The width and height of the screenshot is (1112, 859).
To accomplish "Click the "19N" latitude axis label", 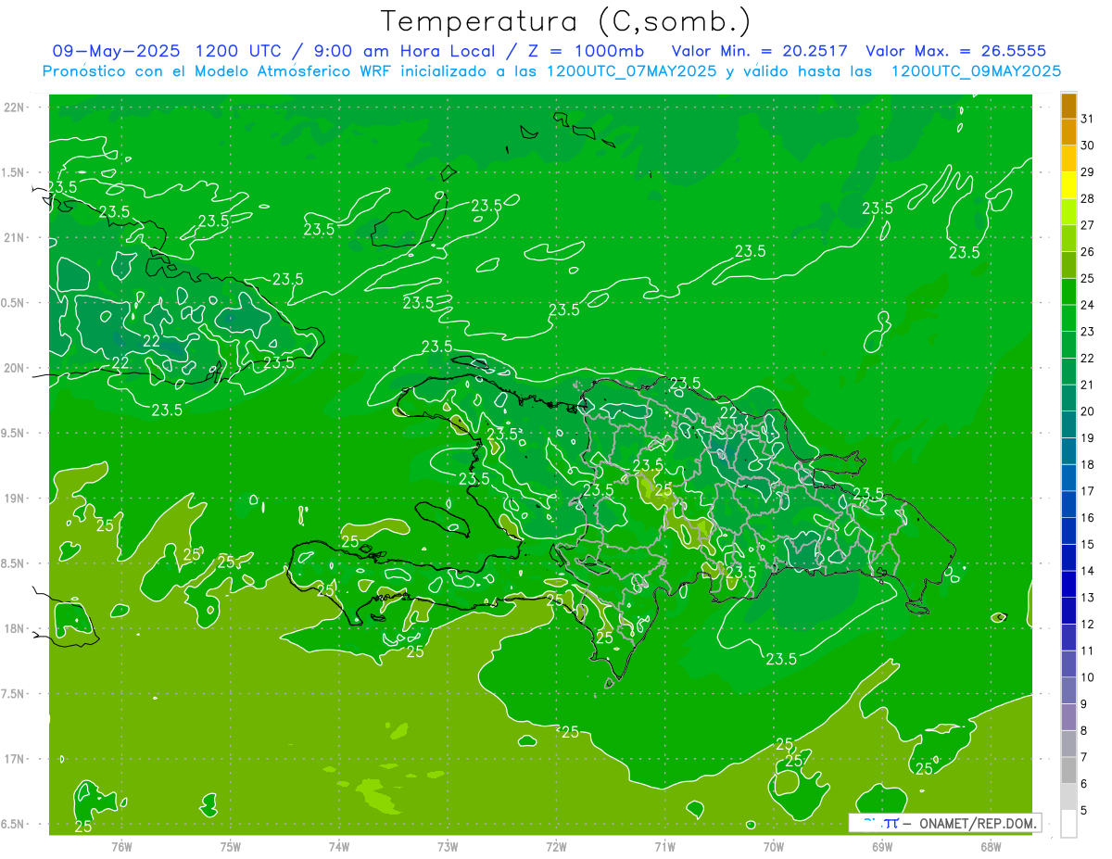I will (x=16, y=499).
